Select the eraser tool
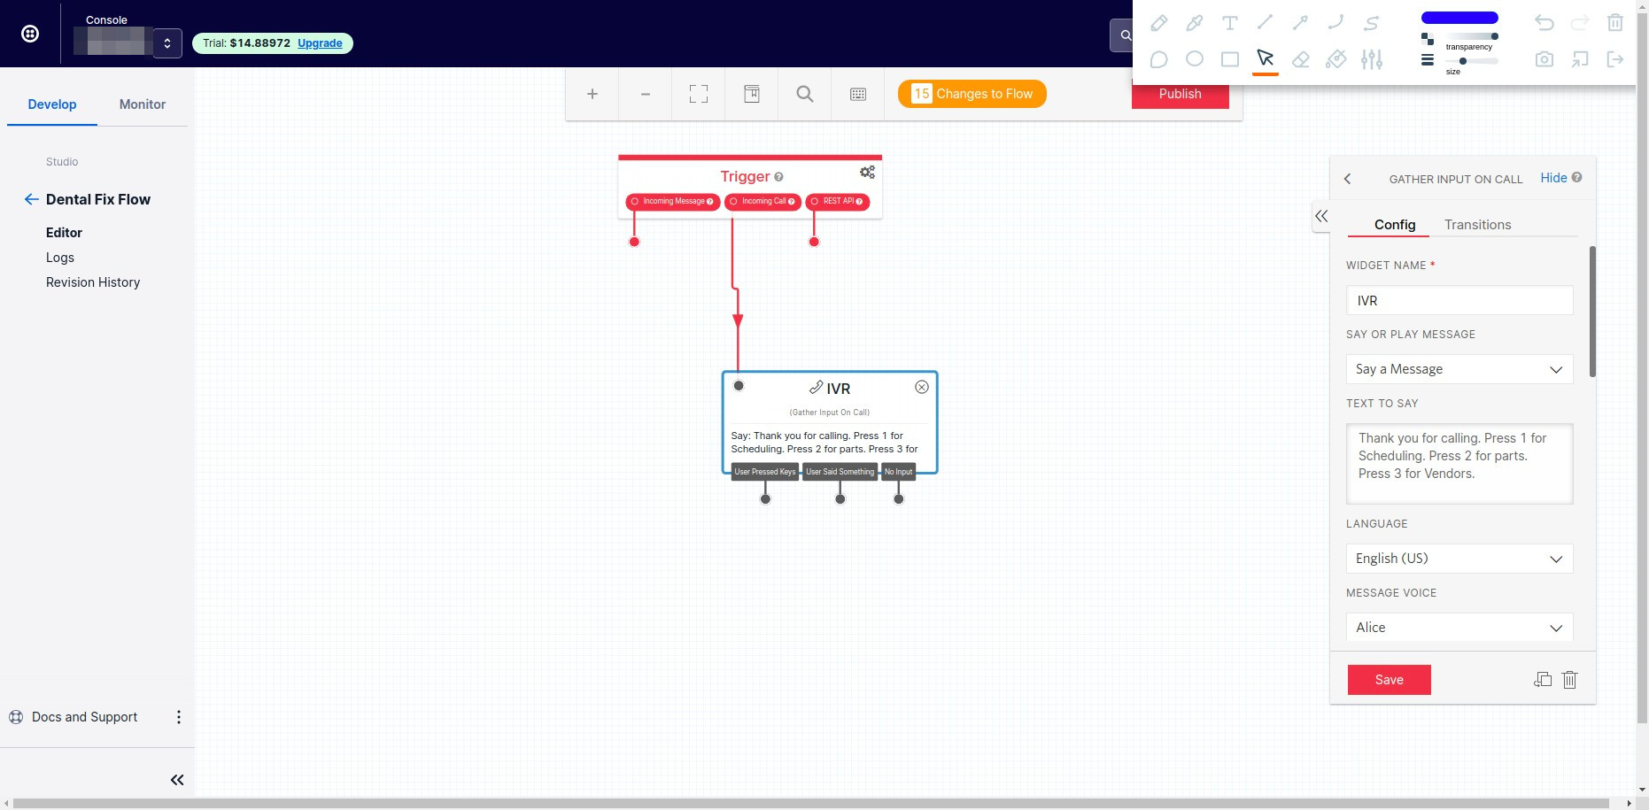Image resolution: width=1649 pixels, height=810 pixels. [x=1300, y=59]
